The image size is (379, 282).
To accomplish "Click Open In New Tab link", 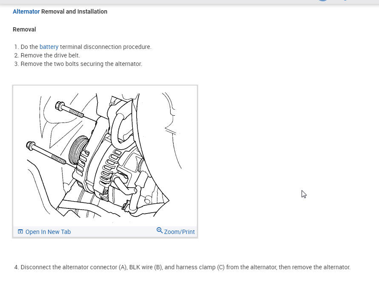I will coord(48,232).
